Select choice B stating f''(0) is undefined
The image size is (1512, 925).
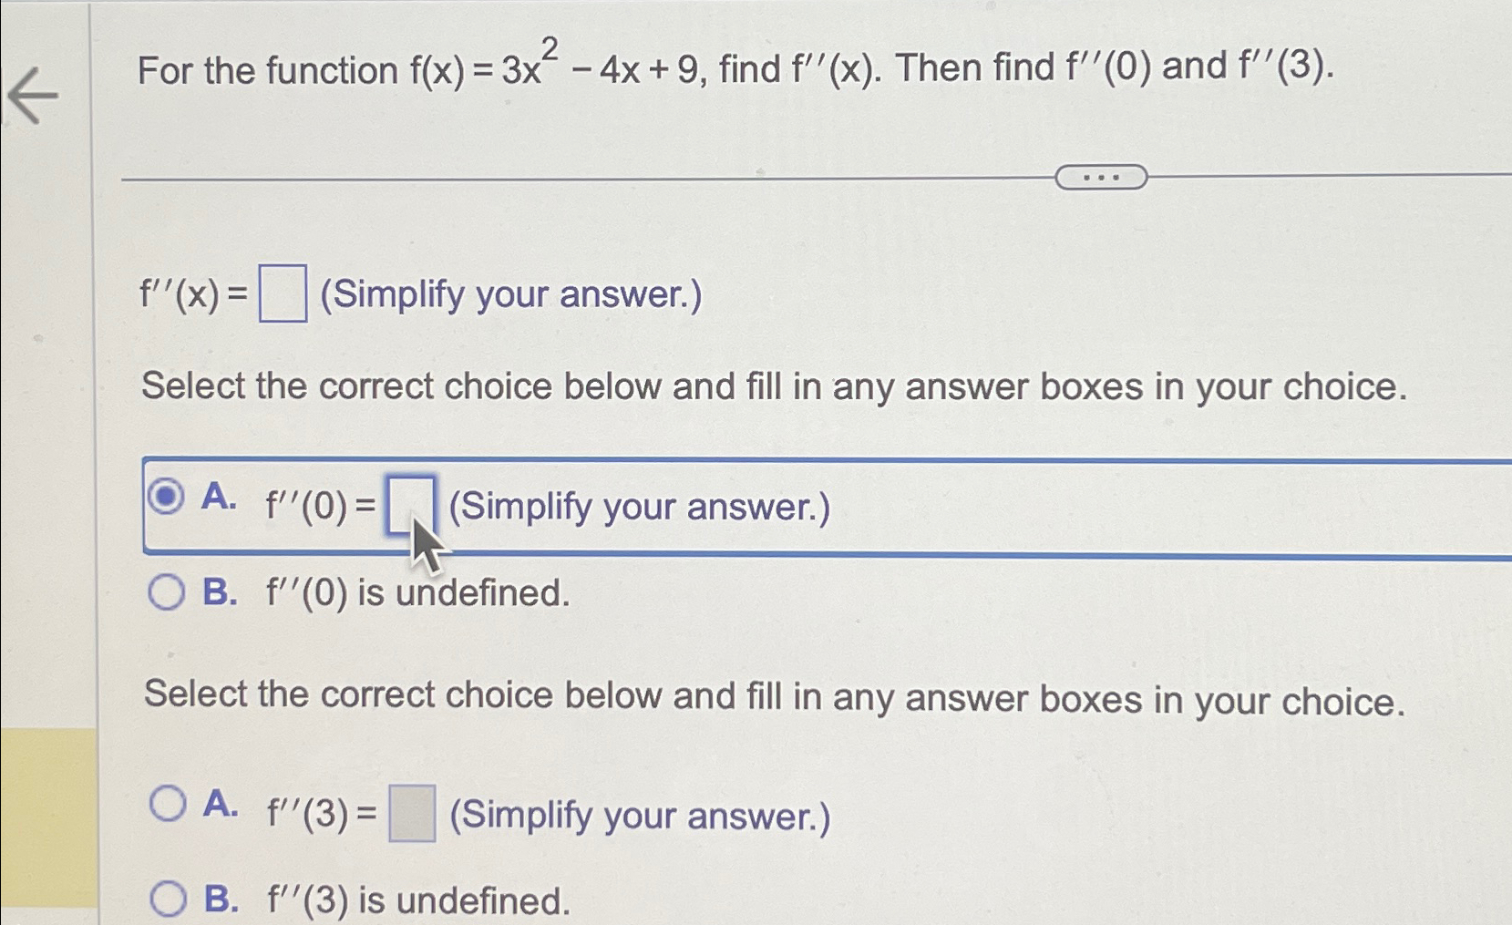[166, 592]
